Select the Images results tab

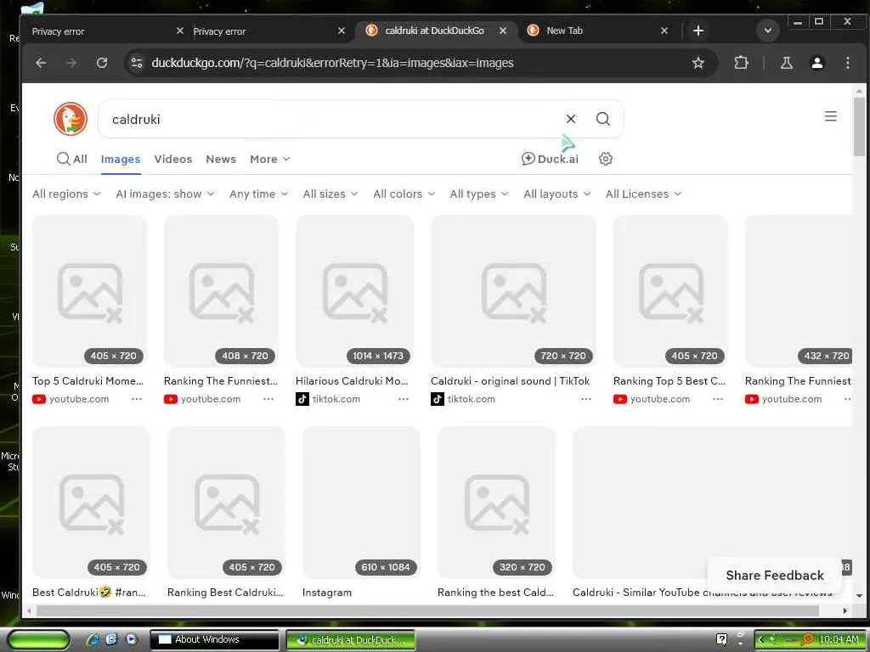click(x=121, y=159)
